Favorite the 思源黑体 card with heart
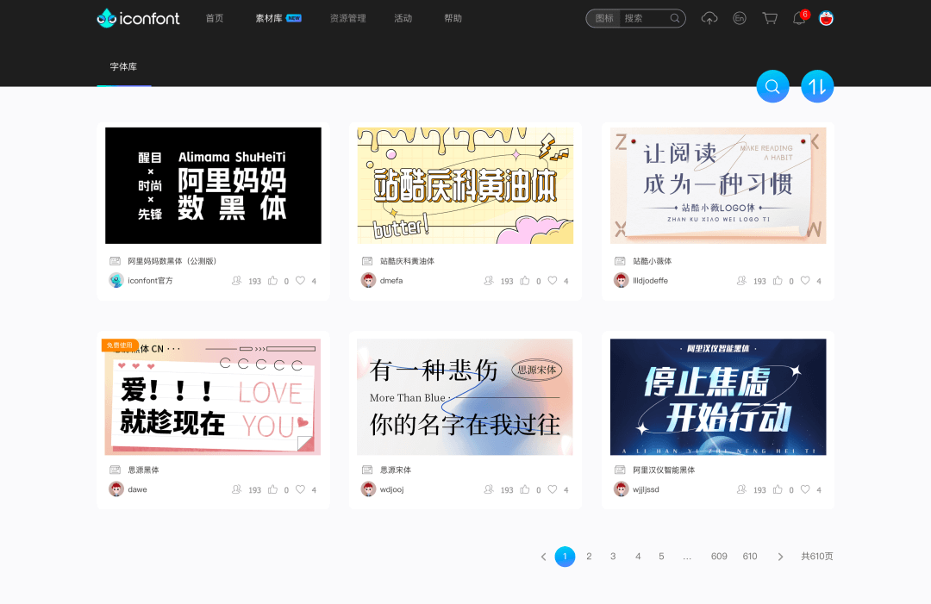 [301, 489]
